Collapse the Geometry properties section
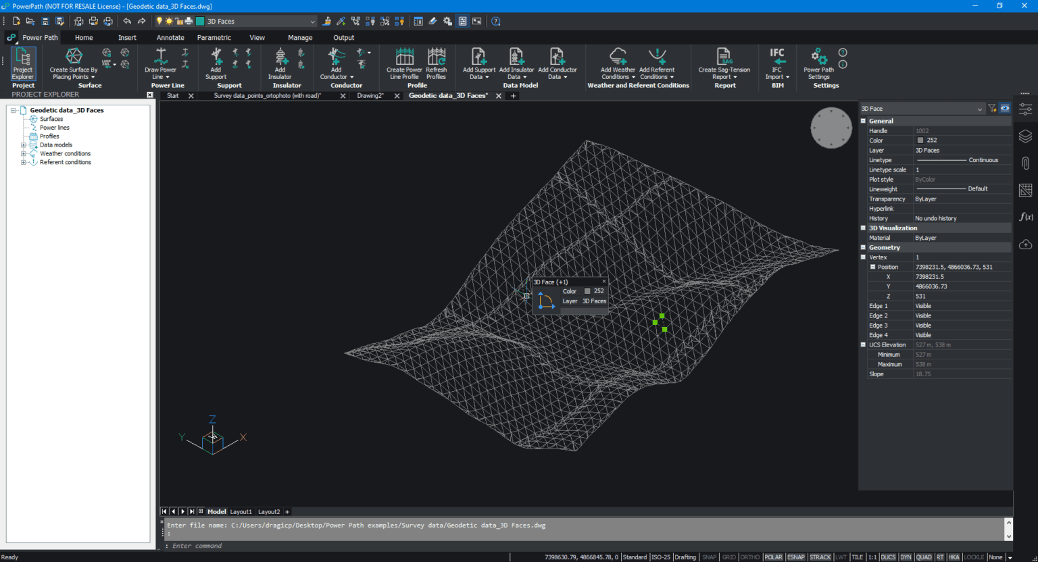The image size is (1038, 562). point(863,248)
